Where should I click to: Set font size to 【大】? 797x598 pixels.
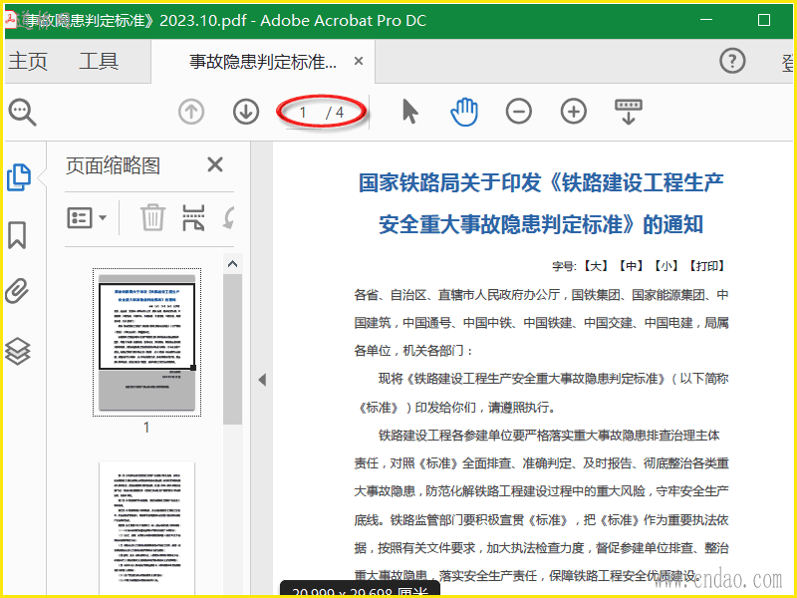[x=596, y=266]
